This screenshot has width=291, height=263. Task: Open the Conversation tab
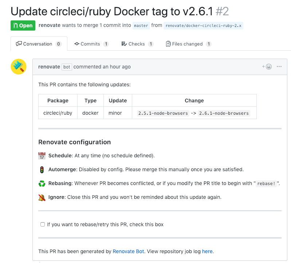coord(39,44)
